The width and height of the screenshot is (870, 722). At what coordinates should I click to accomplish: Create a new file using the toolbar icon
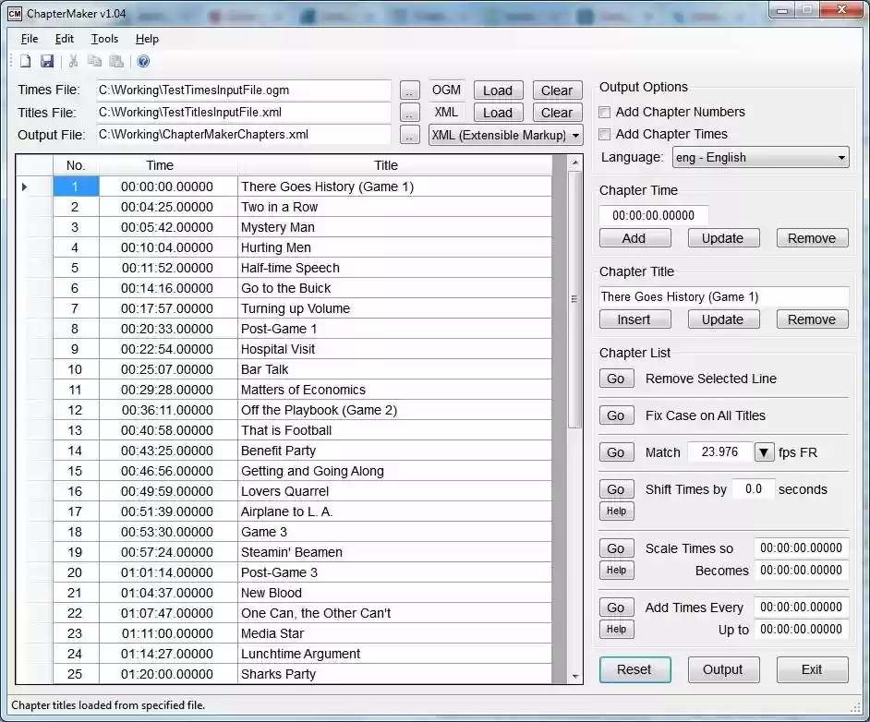26,61
